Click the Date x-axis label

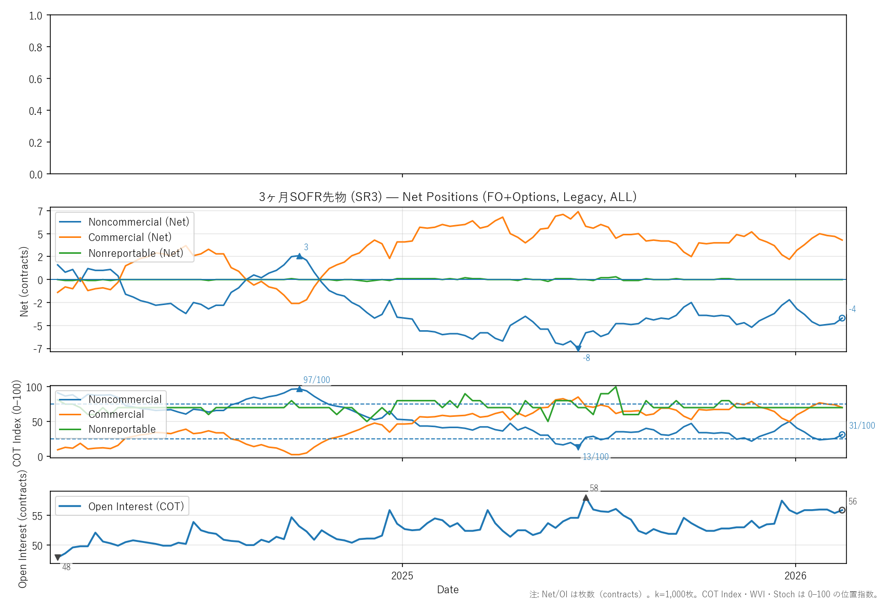(x=448, y=590)
